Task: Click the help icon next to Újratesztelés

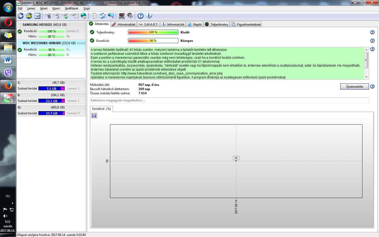Action: (x=372, y=86)
